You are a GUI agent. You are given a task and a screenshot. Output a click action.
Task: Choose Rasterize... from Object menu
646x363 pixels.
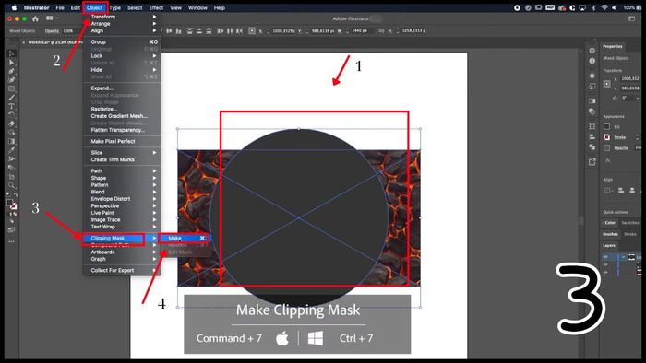click(x=122, y=109)
